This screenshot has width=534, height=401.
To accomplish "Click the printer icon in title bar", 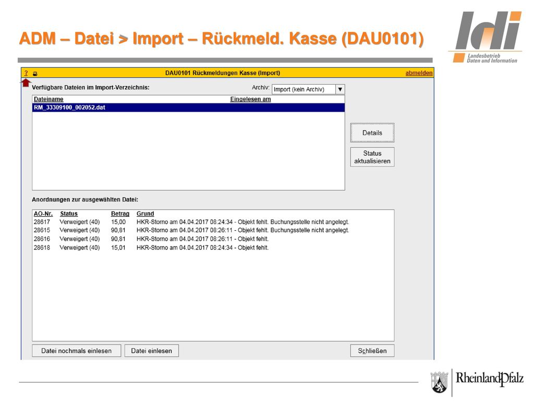I will [x=35, y=73].
